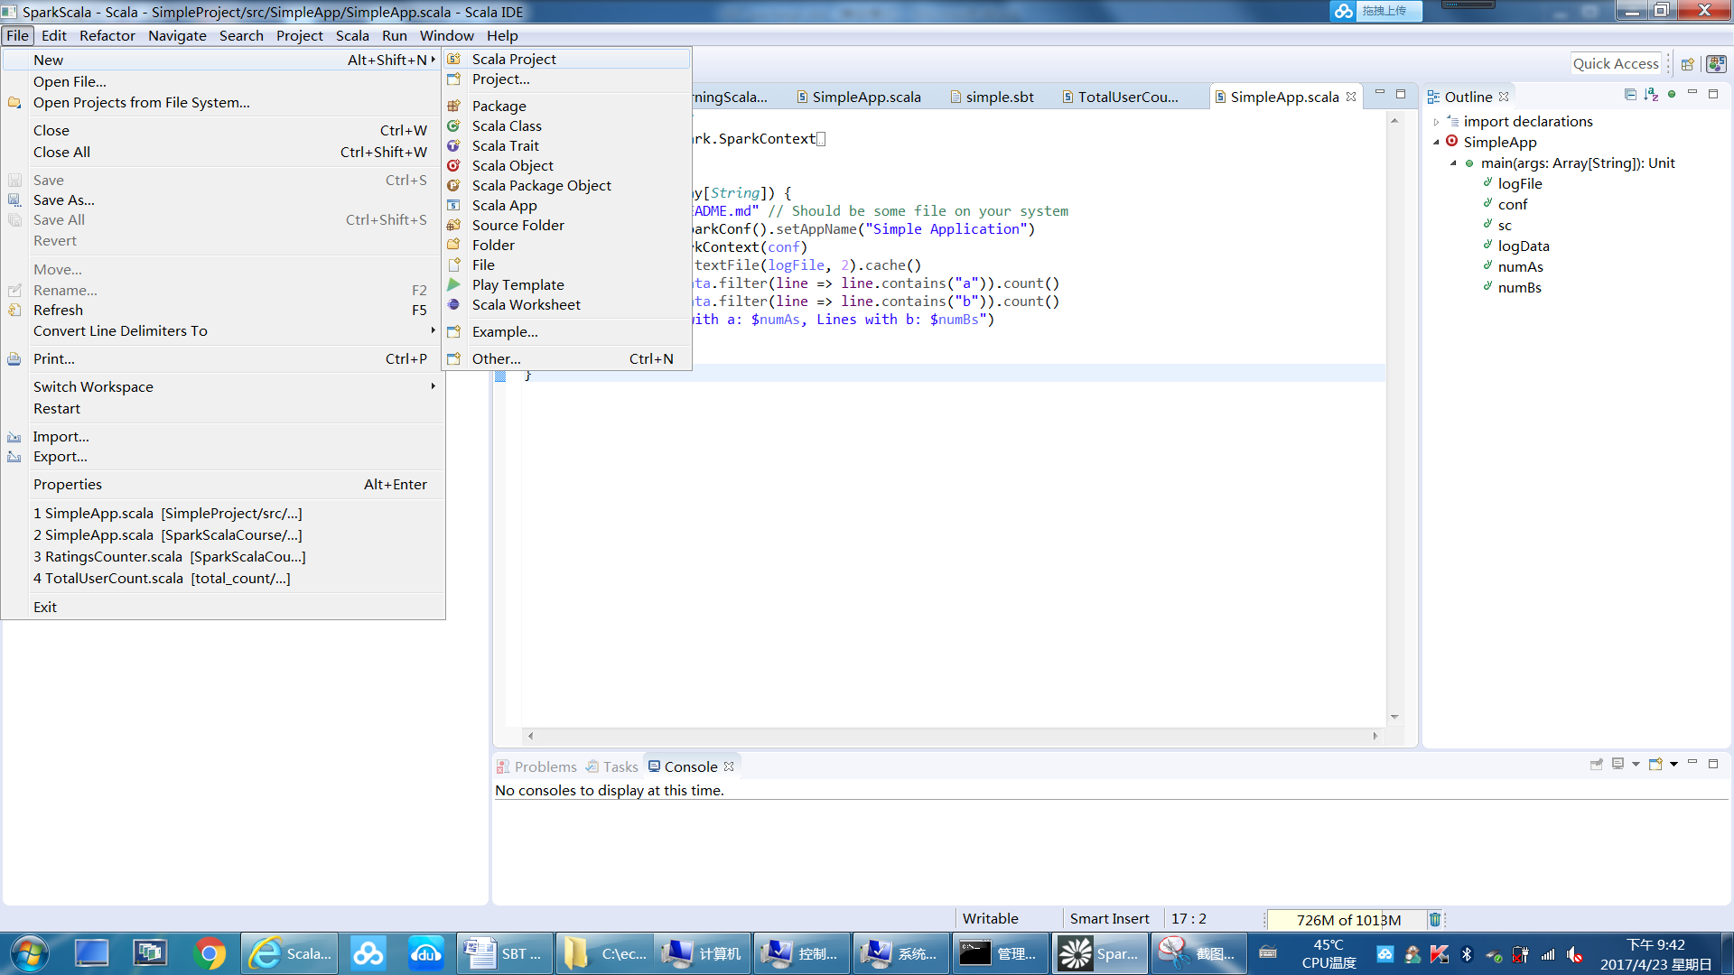Collapse main(args) node in Outline

tap(1453, 163)
